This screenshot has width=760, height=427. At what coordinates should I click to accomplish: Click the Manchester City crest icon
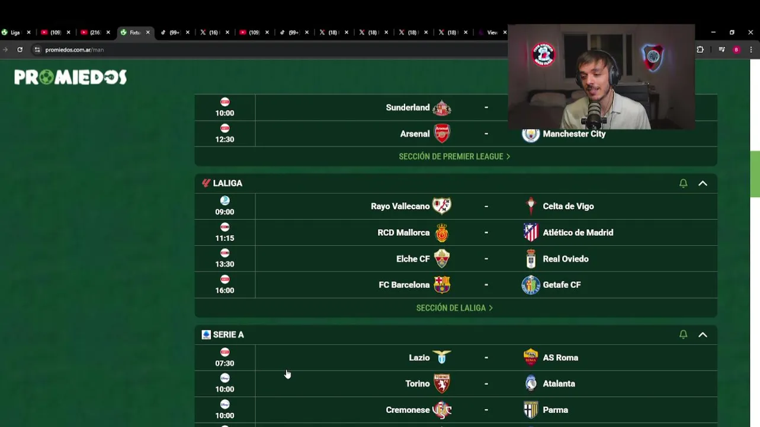pos(531,134)
